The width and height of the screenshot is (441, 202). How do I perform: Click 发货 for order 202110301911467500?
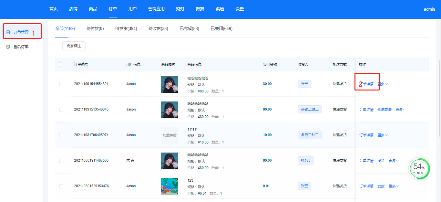[x=381, y=161]
